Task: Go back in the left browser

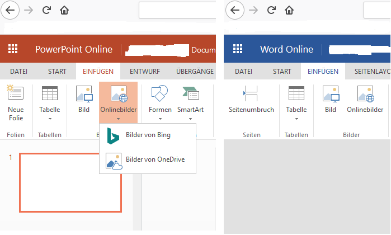Action: click(x=11, y=10)
